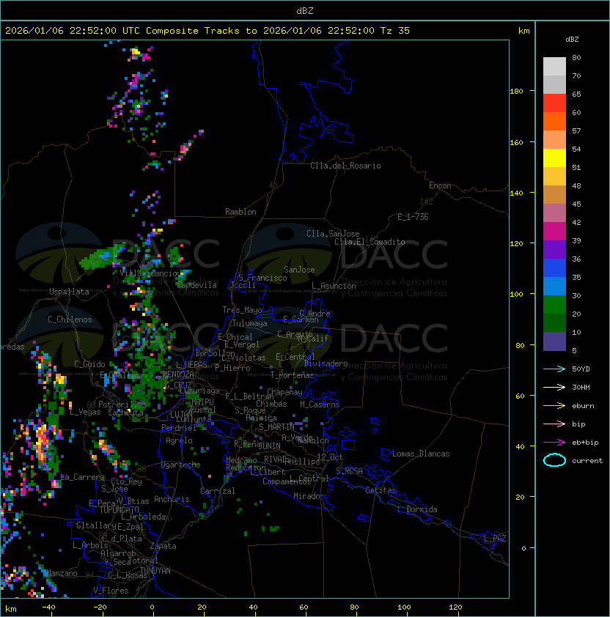Select the slate 10-5 dBZ swatch

point(554,341)
